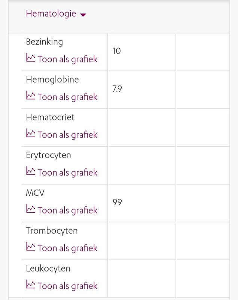Select the MCV value 99 cell
The height and width of the screenshot is (300, 238).
[x=142, y=203]
